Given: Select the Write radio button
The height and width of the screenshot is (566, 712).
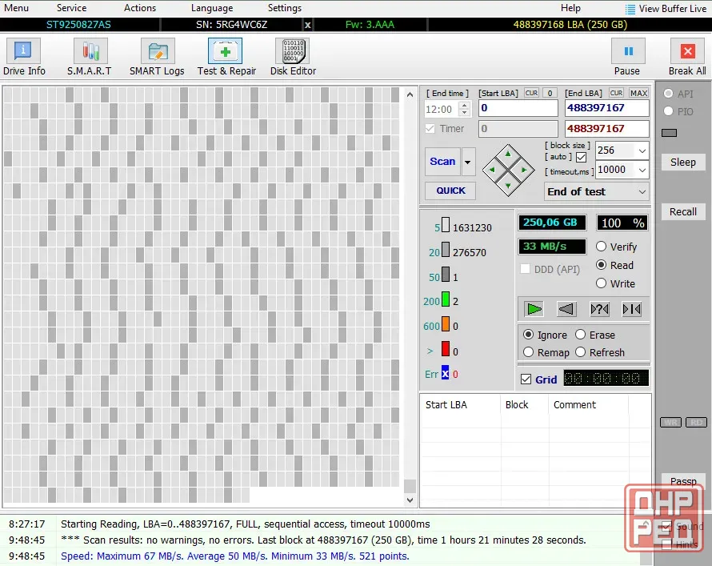Looking at the screenshot, I should tap(602, 283).
